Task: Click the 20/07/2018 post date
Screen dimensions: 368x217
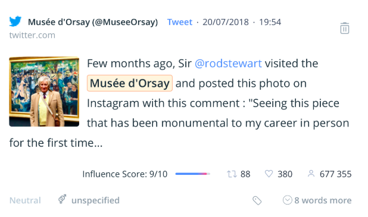Action: [226, 22]
